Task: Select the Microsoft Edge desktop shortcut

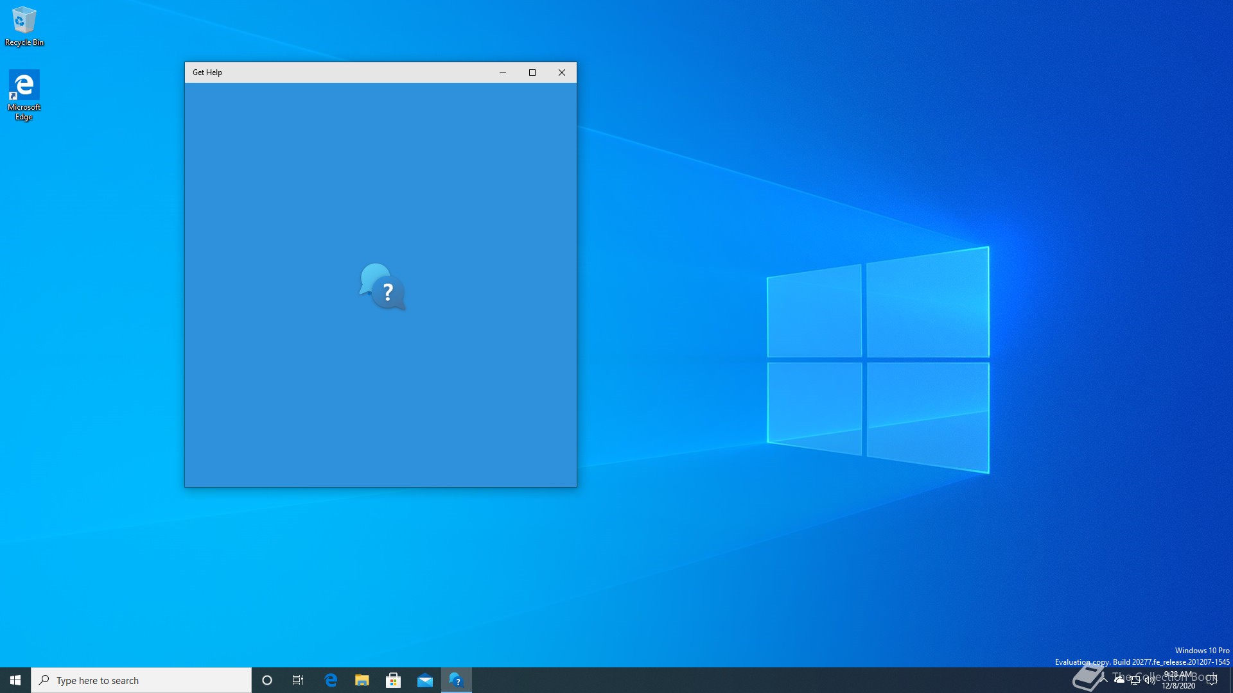Action: (24, 95)
